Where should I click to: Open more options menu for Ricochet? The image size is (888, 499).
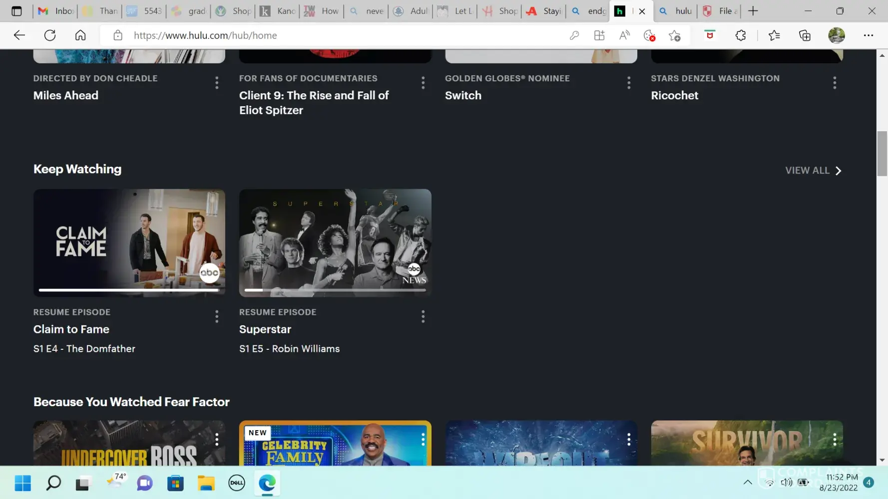[x=834, y=83]
